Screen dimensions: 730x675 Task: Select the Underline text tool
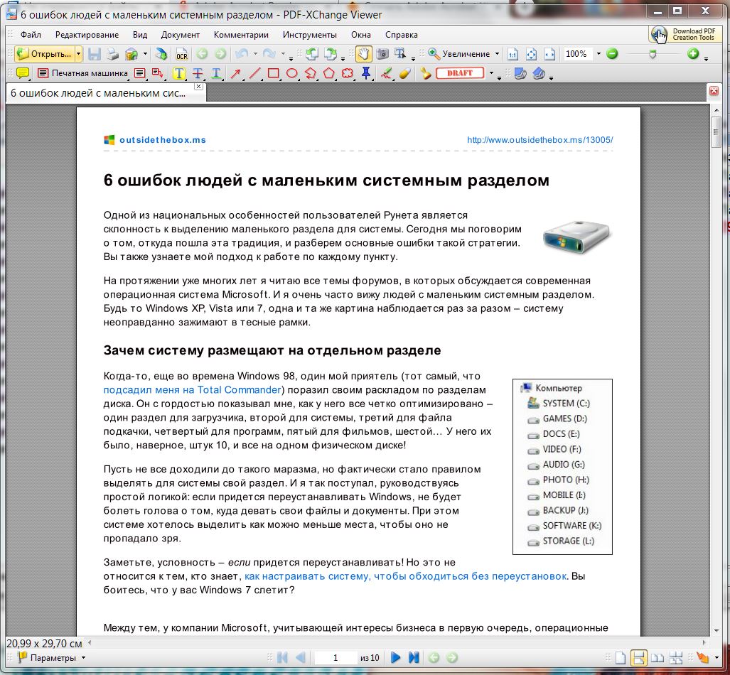[x=217, y=73]
